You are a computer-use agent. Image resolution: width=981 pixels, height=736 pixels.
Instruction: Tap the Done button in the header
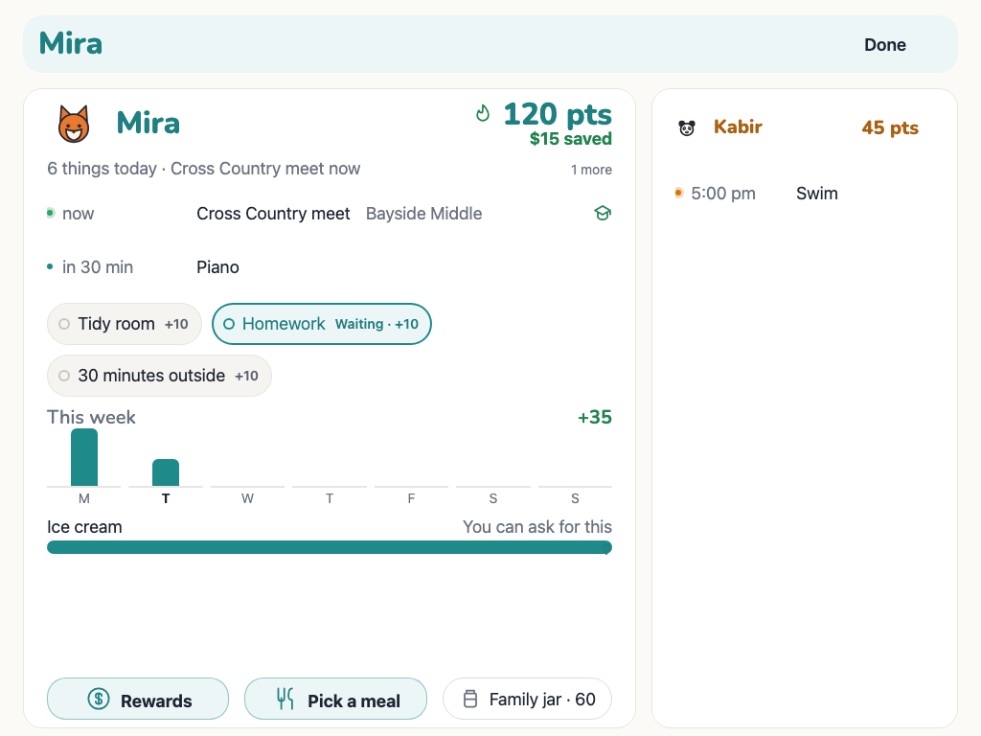[884, 45]
